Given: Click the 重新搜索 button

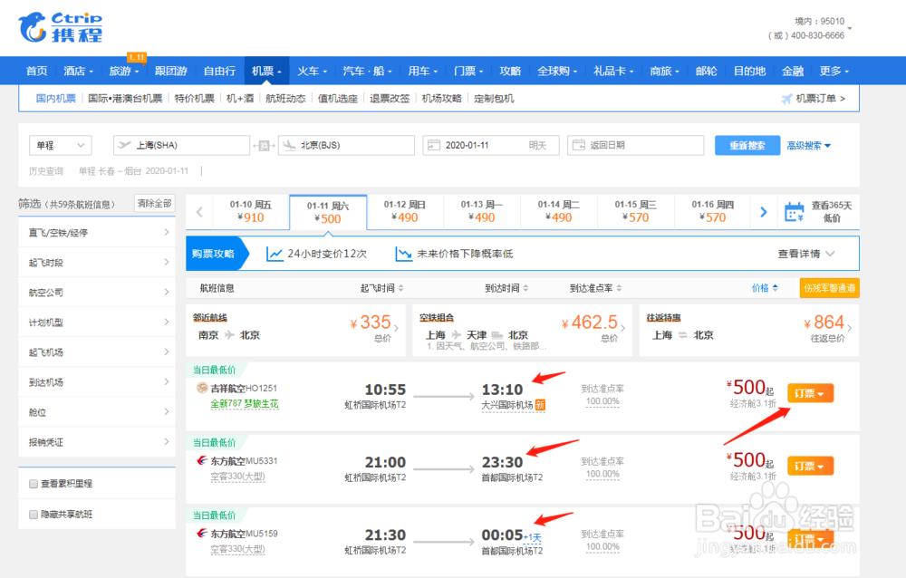Looking at the screenshot, I should pos(747,146).
